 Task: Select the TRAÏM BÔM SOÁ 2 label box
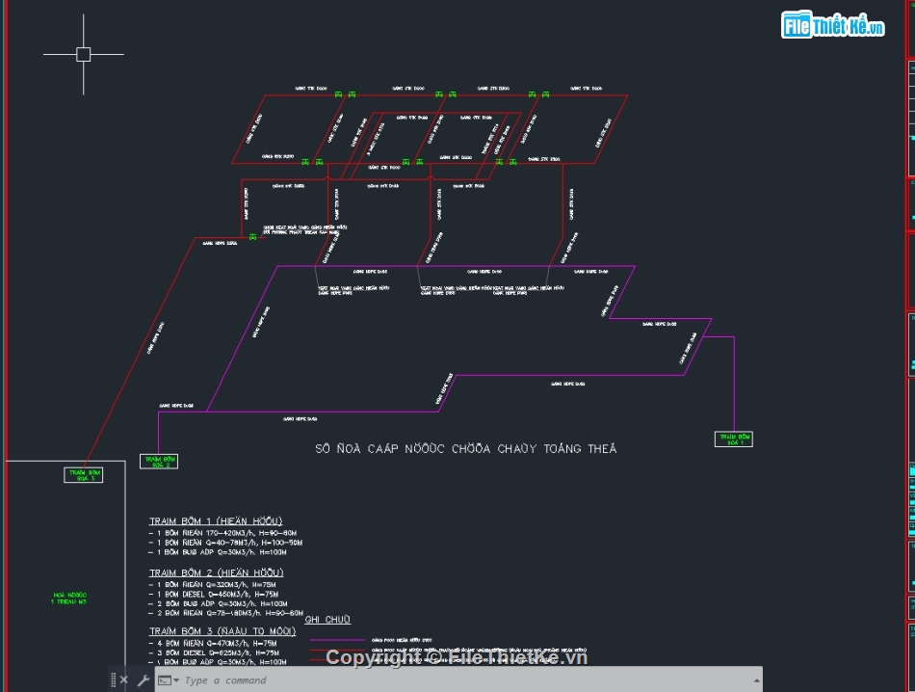coord(159,462)
